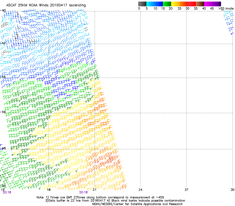Select the green 15-20 knots legend color

tap(167, 4)
